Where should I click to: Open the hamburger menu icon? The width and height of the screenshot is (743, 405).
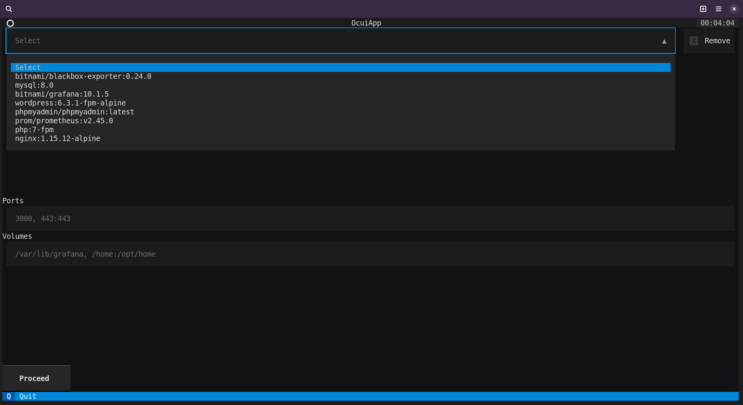pos(719,9)
